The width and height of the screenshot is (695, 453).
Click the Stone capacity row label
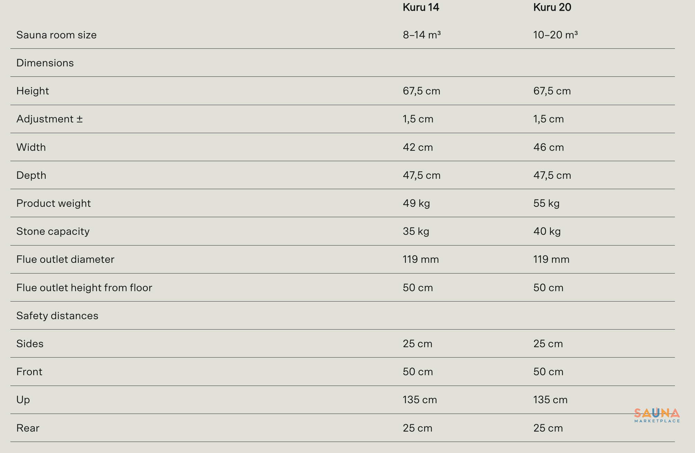click(53, 231)
